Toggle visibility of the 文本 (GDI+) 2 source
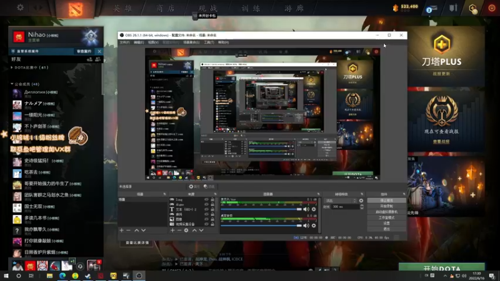500x281 pixels. pyautogui.click(x=206, y=209)
